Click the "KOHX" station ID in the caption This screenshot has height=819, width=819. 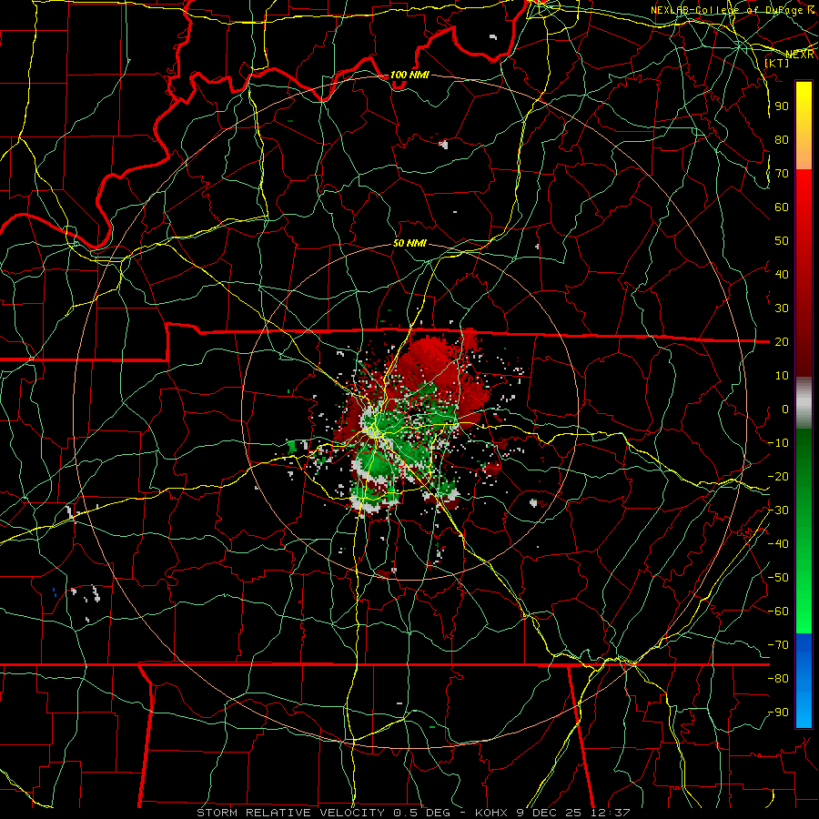490,813
